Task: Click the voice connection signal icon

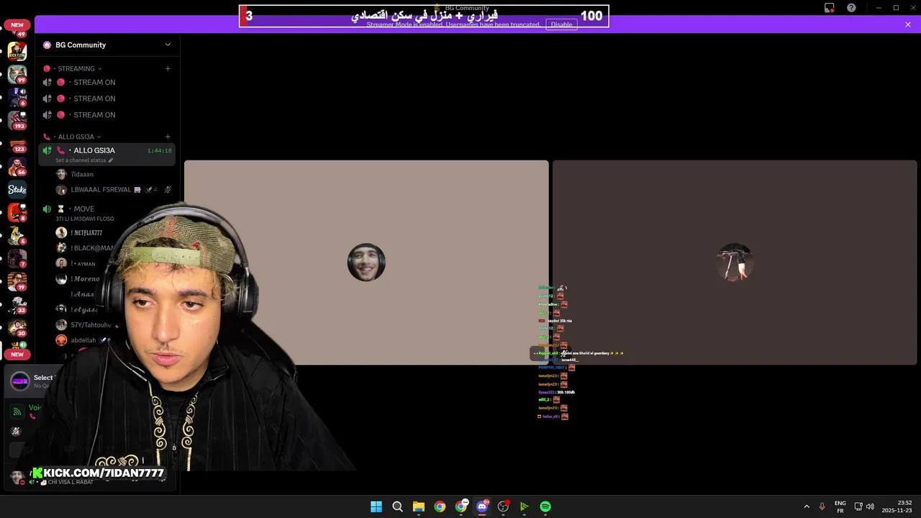Action: 17,412
